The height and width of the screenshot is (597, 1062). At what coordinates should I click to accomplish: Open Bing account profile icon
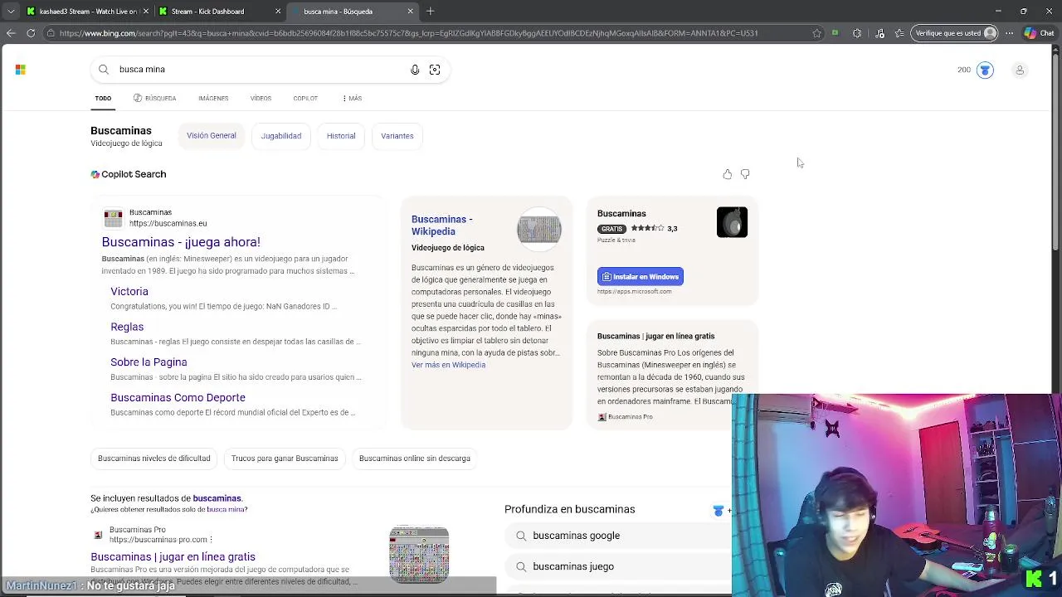point(1020,70)
